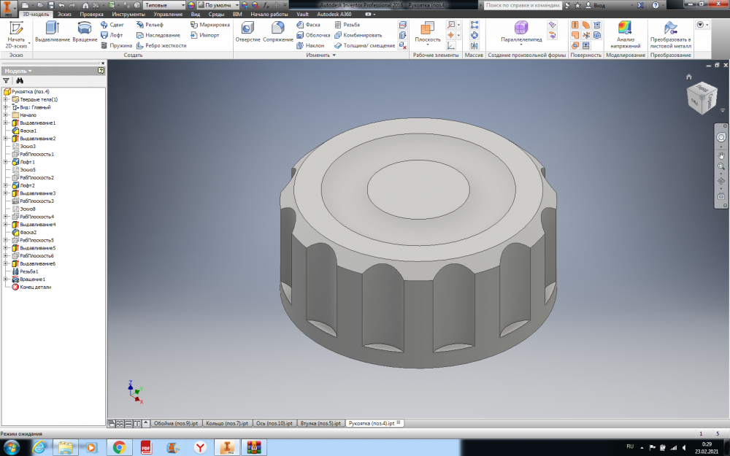Click the help search input field

pos(523,5)
